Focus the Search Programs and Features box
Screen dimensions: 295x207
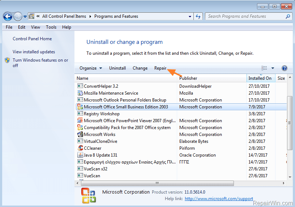pyautogui.click(x=248, y=16)
